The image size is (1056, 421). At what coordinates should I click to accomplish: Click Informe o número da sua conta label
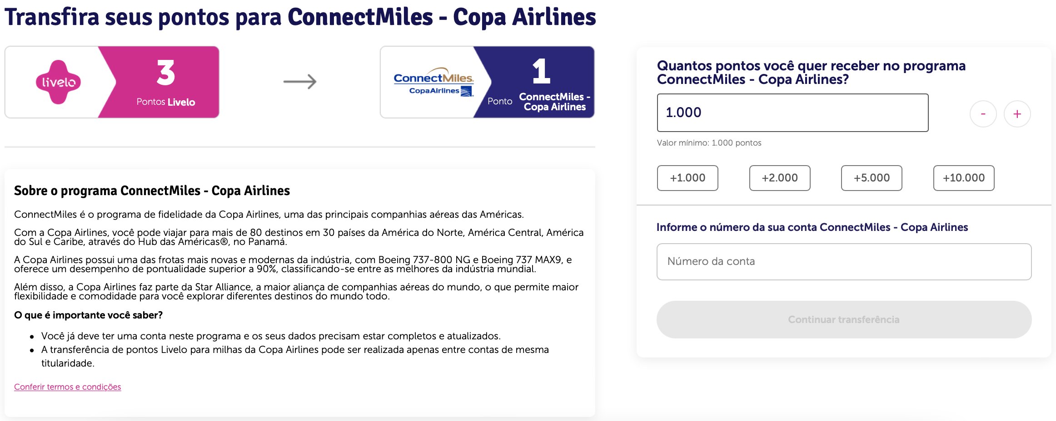tap(812, 227)
